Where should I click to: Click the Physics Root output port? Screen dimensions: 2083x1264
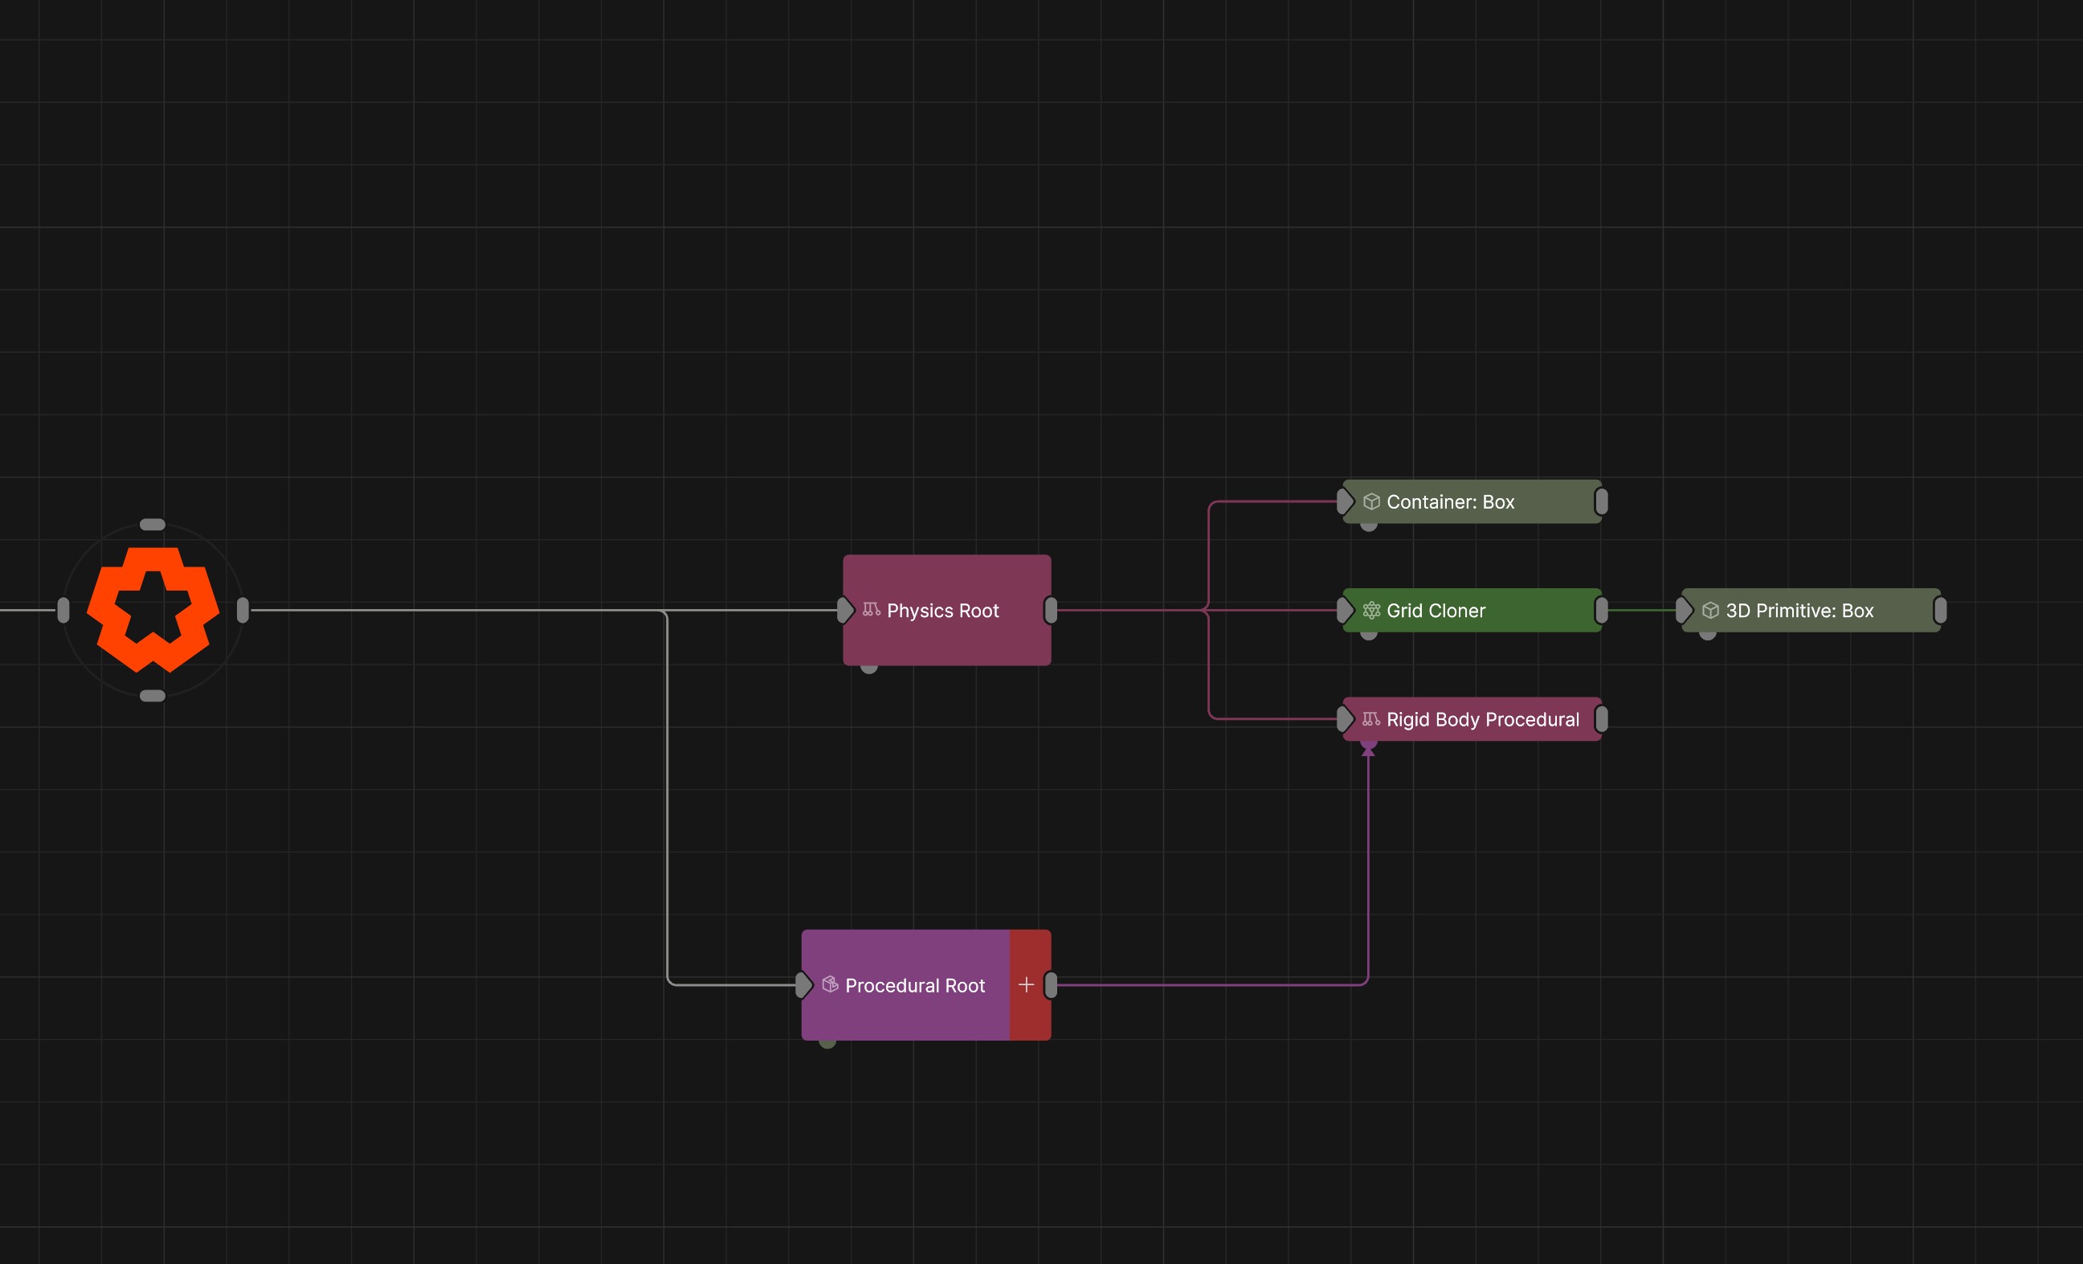[x=1051, y=611]
